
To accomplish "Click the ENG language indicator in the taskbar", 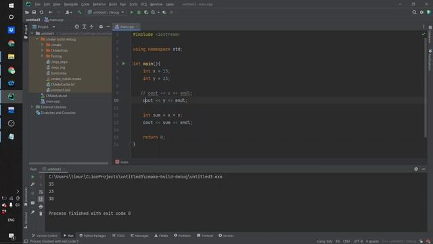I will pos(11,220).
